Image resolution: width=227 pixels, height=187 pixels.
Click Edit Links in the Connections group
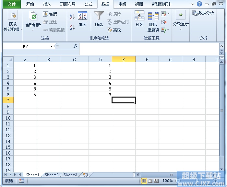(54, 30)
